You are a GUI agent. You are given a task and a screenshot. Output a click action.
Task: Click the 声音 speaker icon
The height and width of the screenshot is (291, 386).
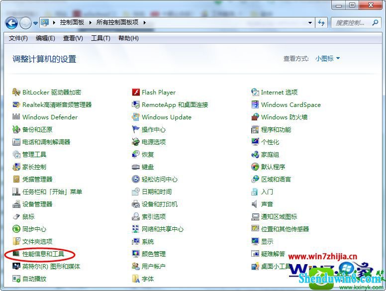(x=255, y=204)
